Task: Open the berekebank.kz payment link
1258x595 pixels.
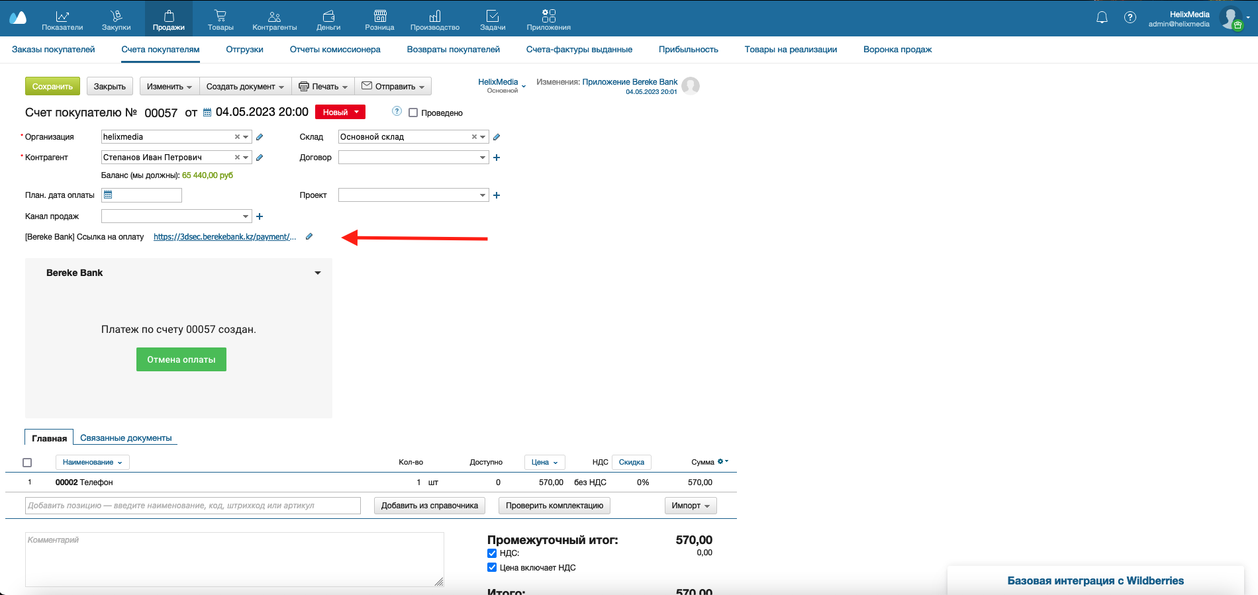Action: [x=224, y=236]
